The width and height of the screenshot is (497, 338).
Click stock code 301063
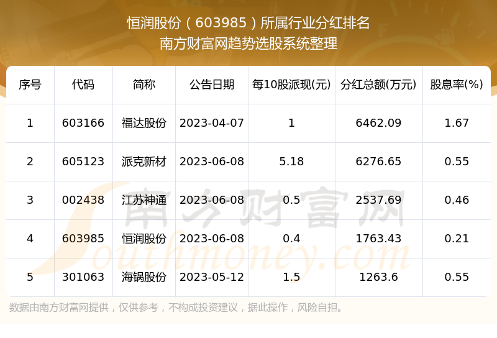[83, 277]
